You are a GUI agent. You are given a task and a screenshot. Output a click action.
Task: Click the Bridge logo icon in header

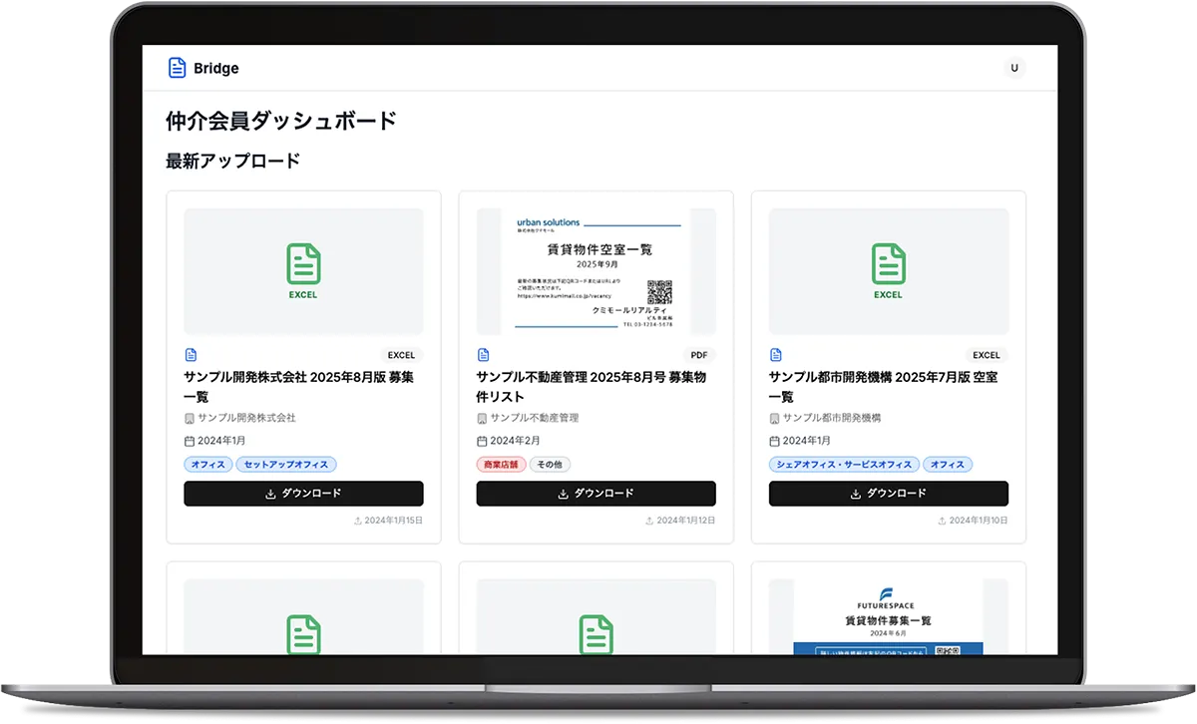point(177,68)
